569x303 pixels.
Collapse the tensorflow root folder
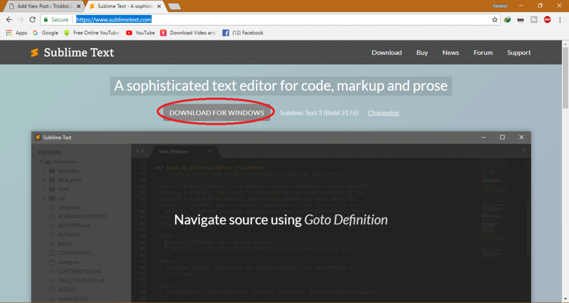41,161
